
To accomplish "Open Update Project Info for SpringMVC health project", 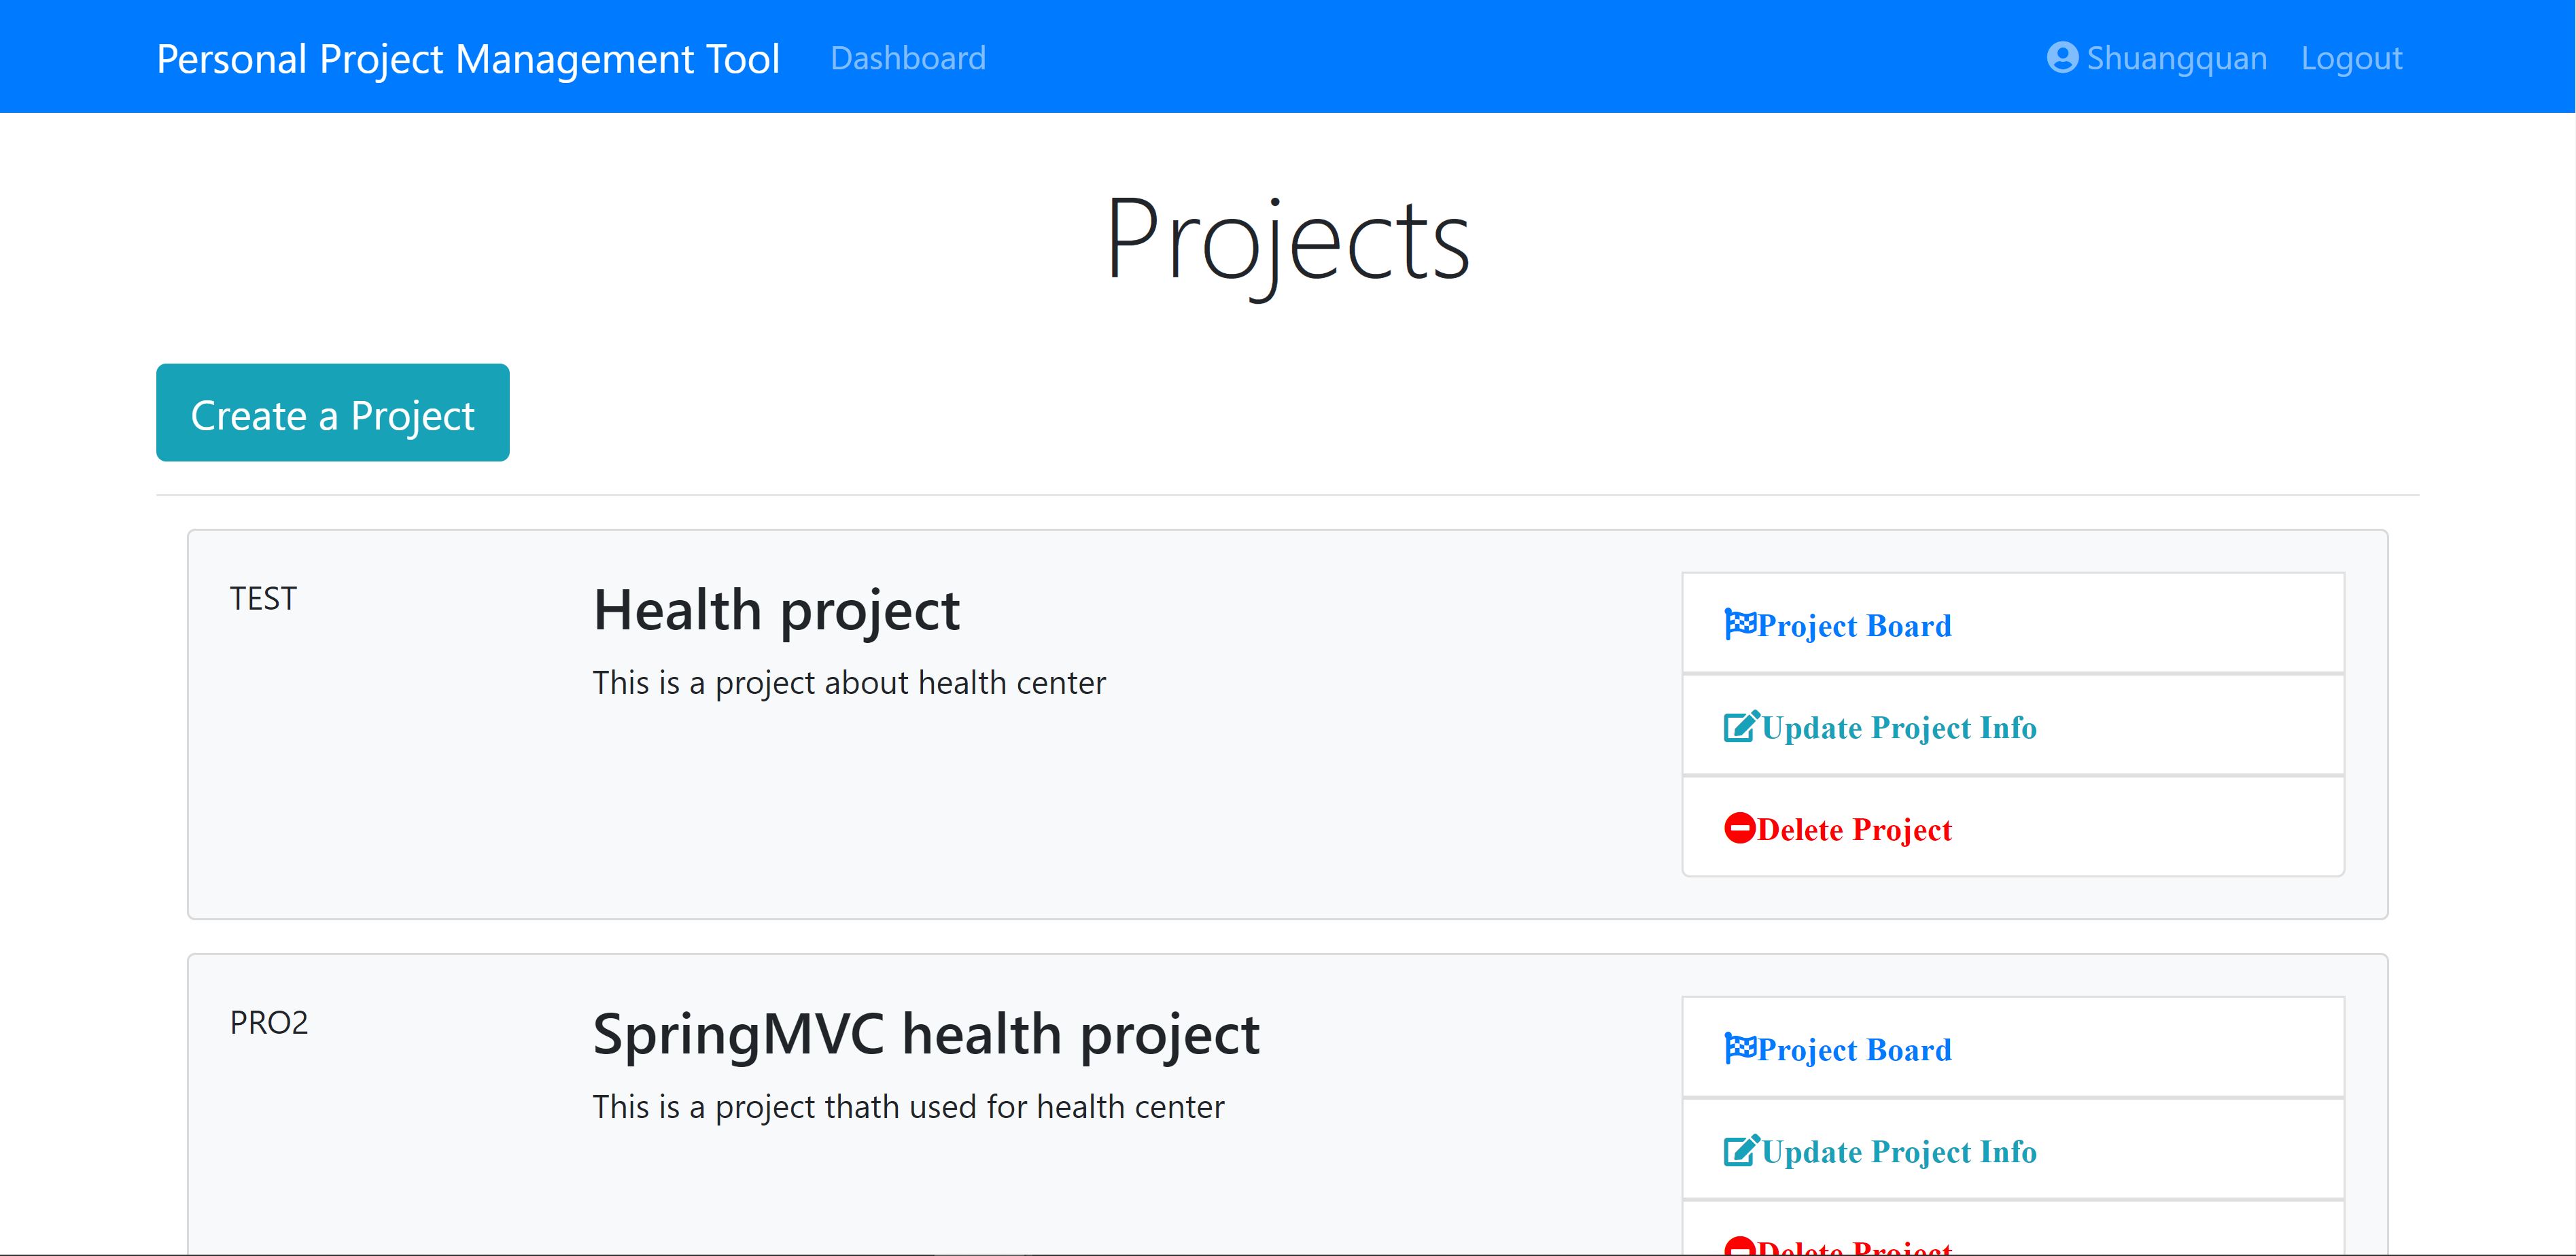I will (2013, 1150).
